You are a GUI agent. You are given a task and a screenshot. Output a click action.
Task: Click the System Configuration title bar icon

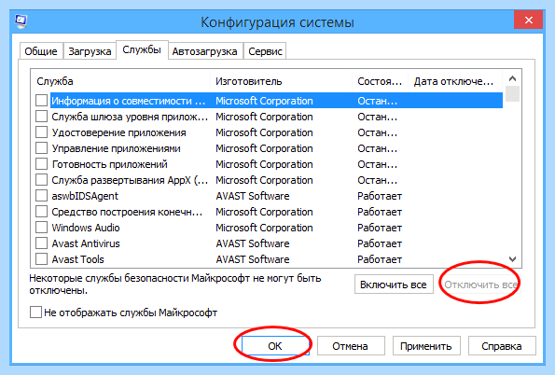pos(21,21)
